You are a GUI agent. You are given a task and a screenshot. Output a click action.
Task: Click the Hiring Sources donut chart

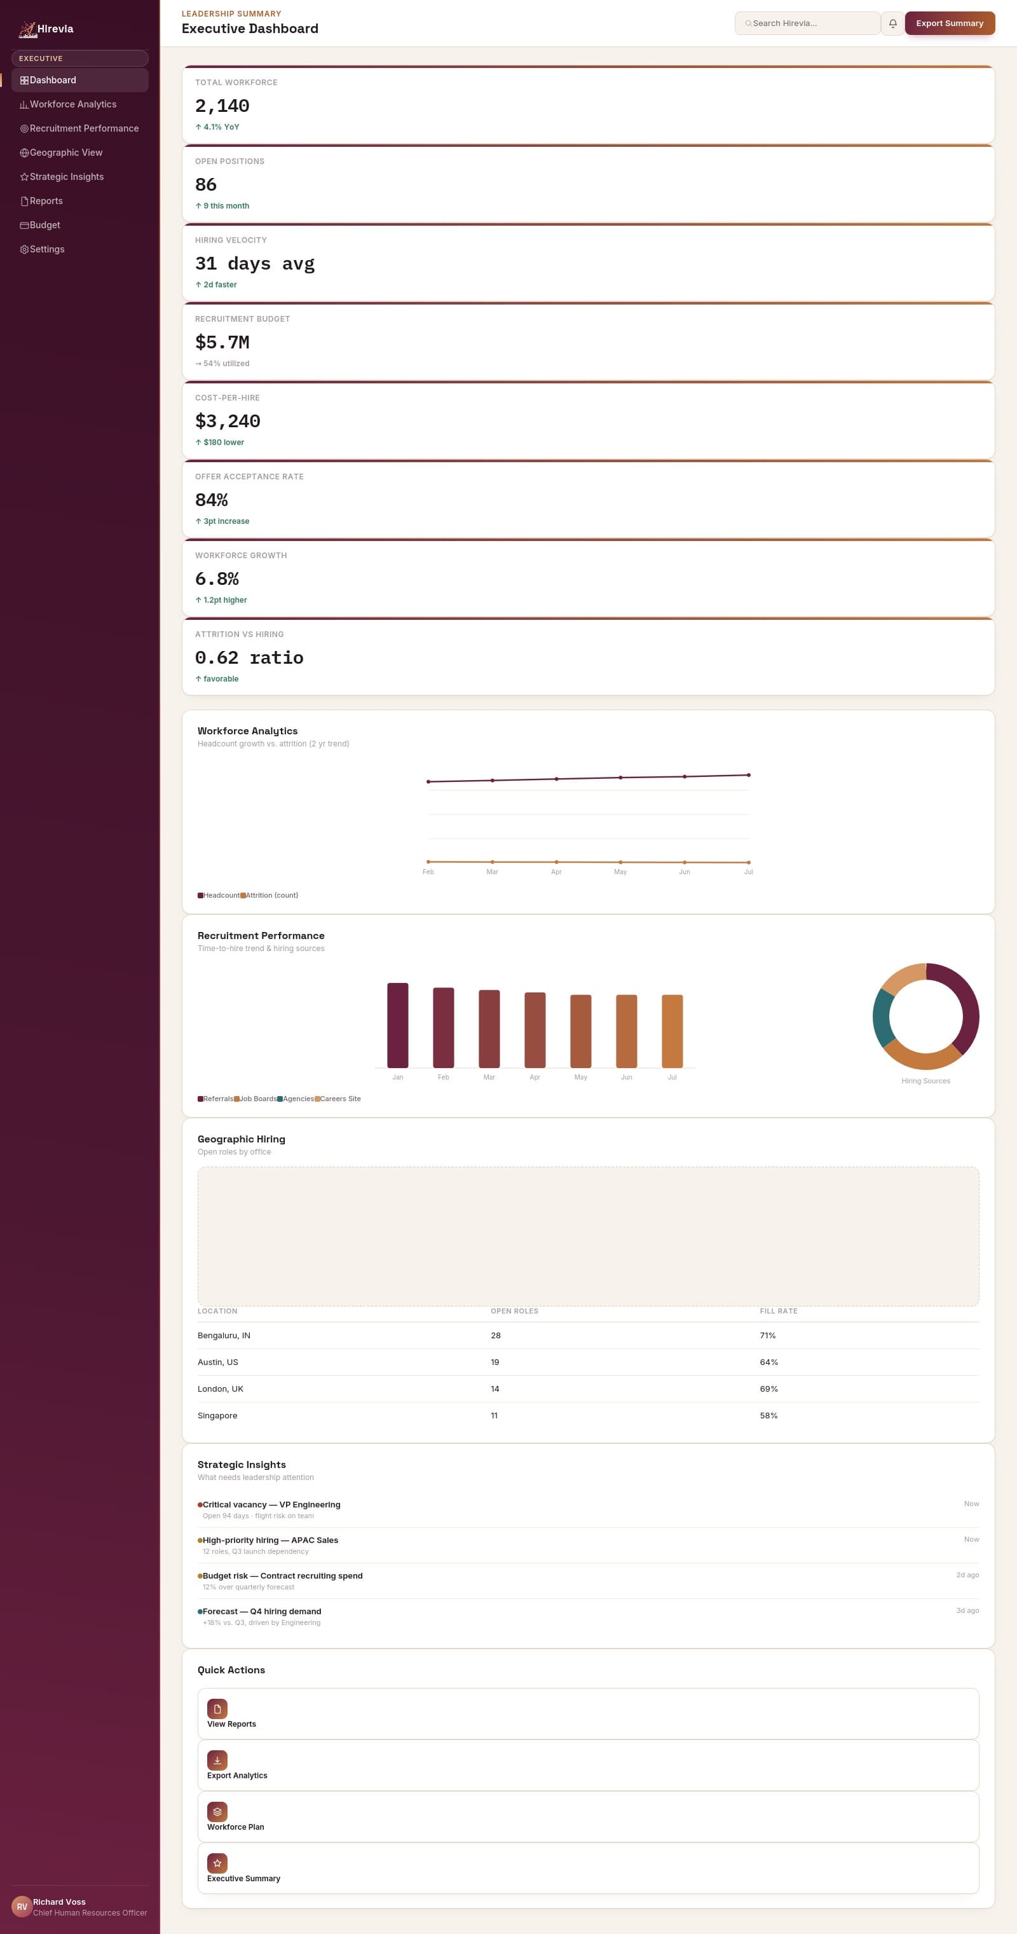click(x=925, y=1017)
